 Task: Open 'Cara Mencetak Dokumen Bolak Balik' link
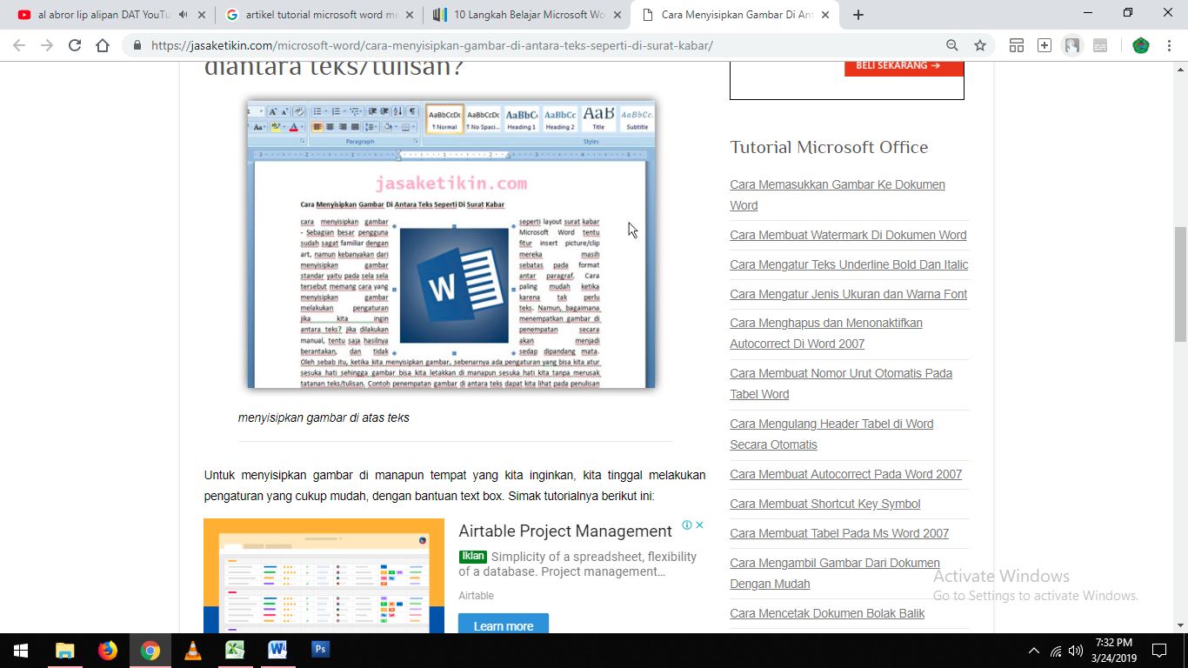coord(827,613)
